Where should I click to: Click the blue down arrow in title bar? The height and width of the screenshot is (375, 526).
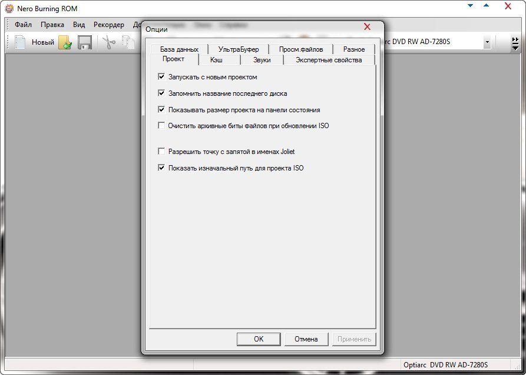pos(471,6)
